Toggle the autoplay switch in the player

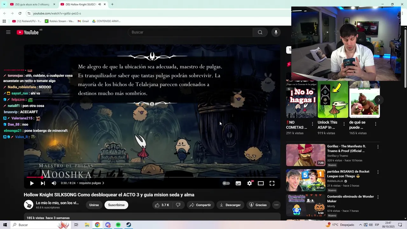[x=226, y=183]
